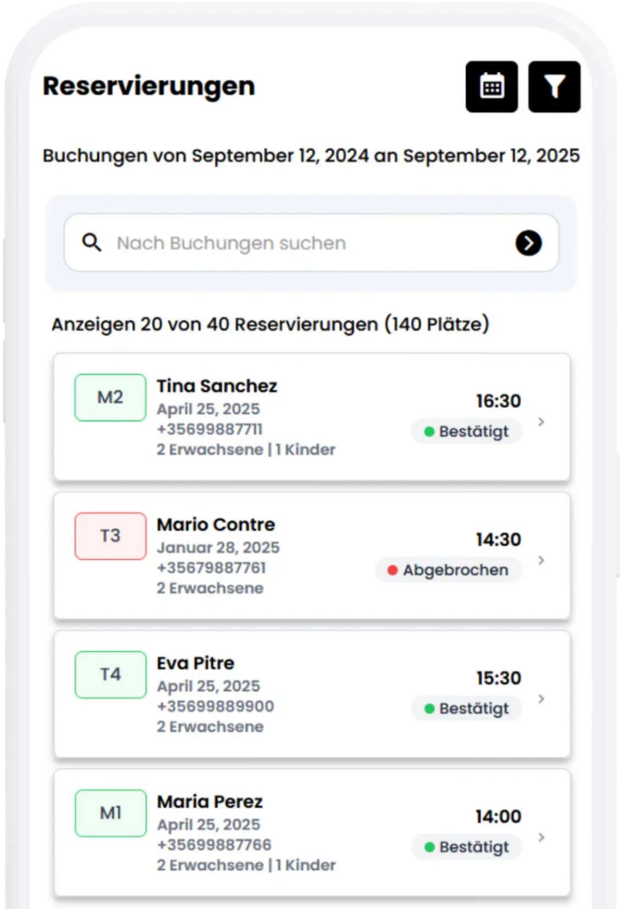
Task: Open Tina Sanchez reservation name
Action: [217, 386]
